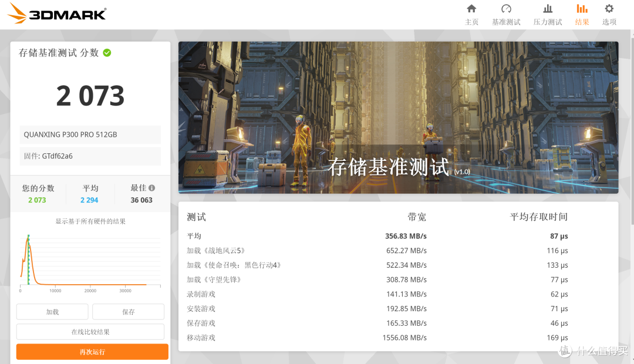The image size is (634, 364).
Task: Click the 3DMARK logo
Action: click(x=57, y=14)
